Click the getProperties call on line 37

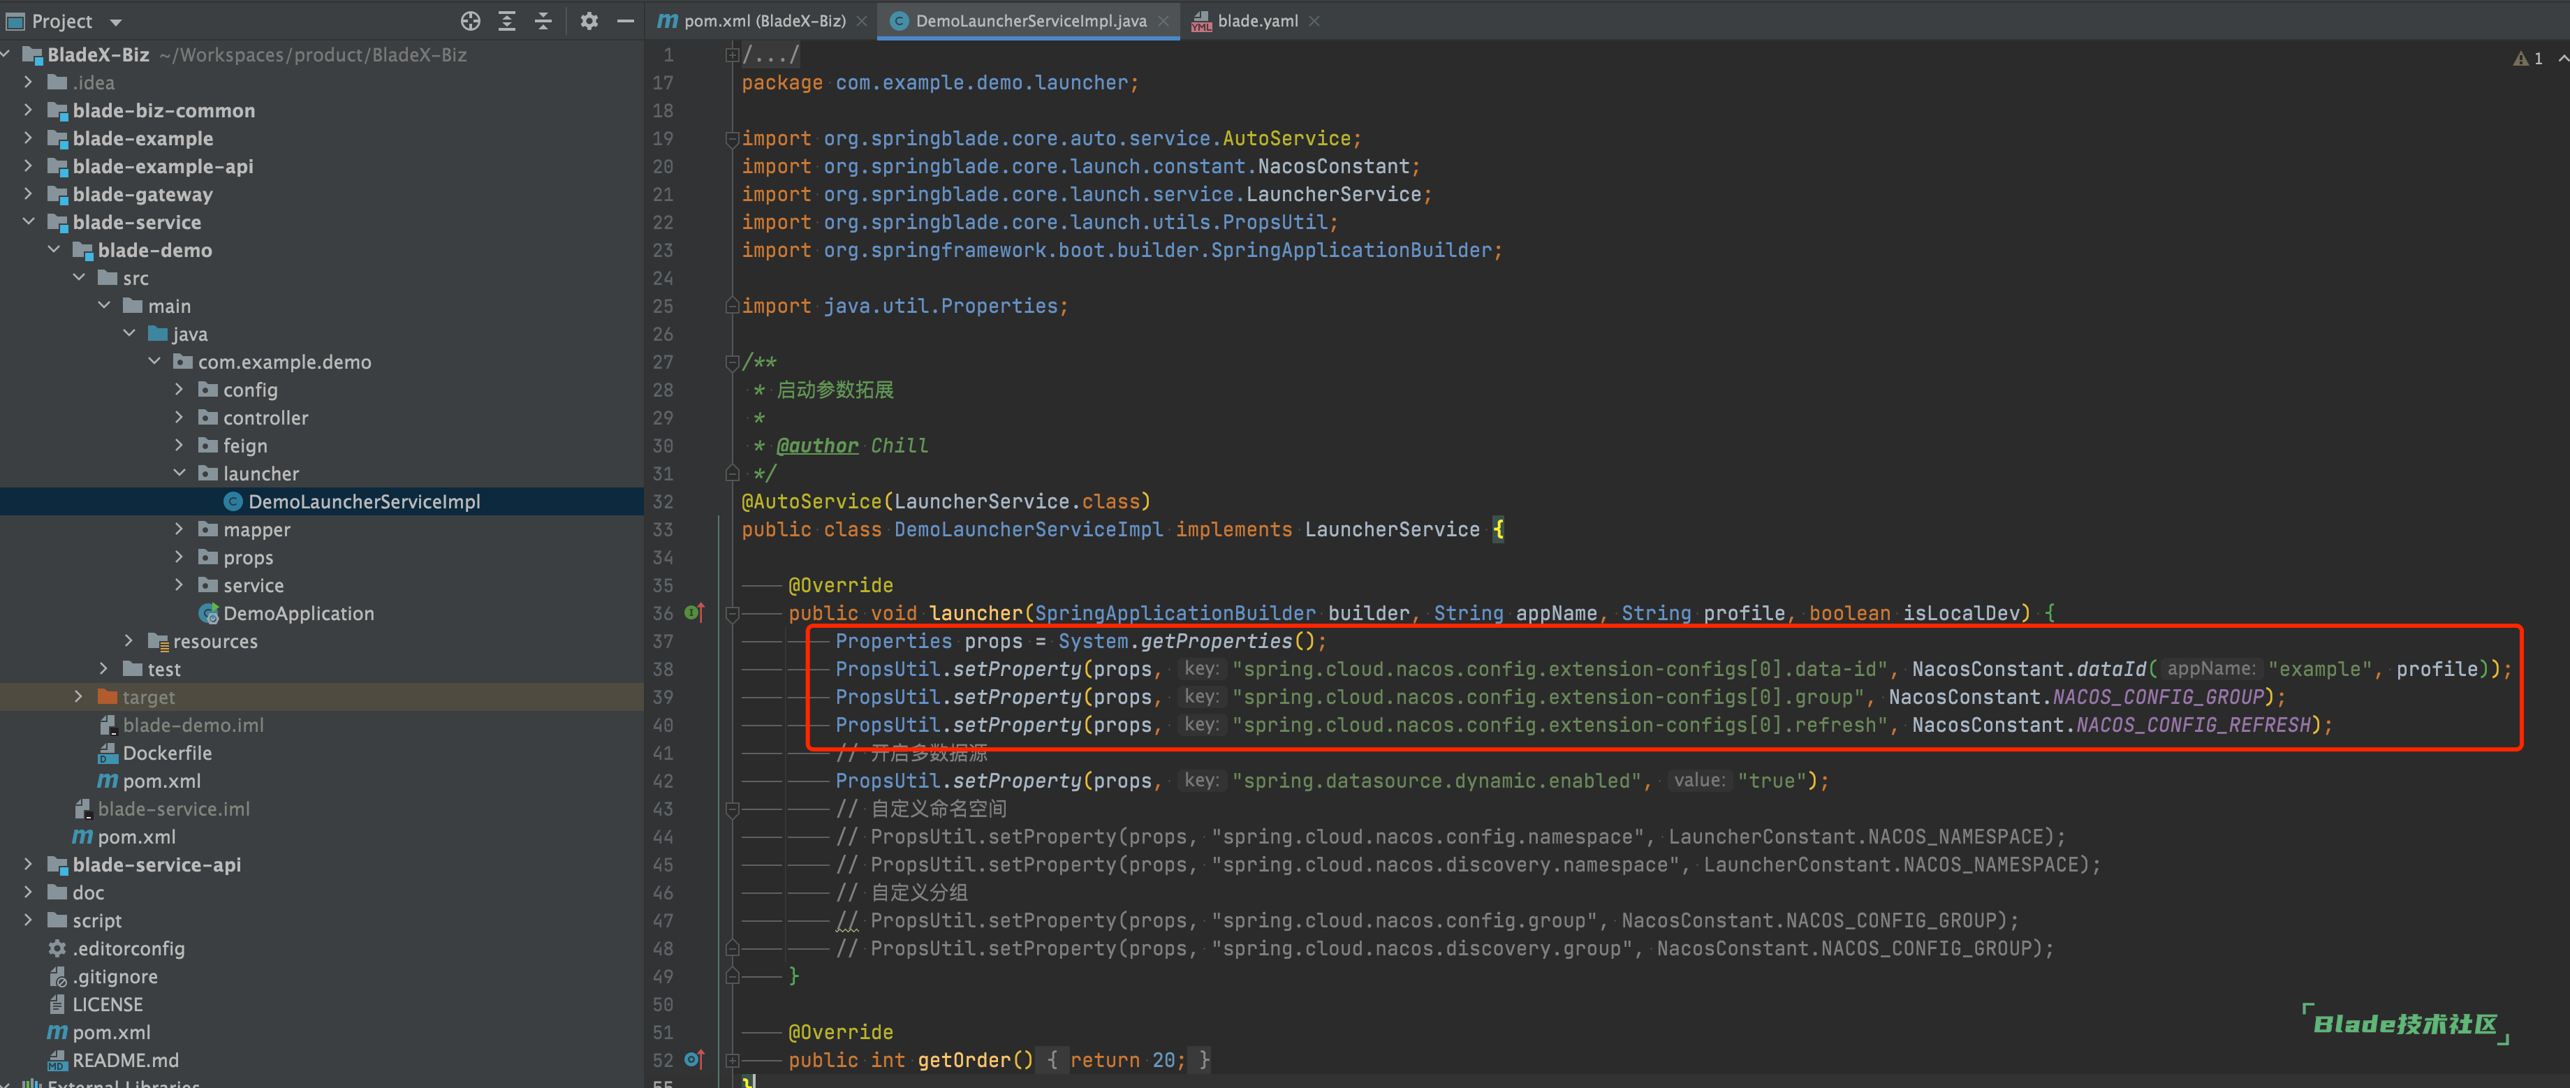(x=1216, y=641)
